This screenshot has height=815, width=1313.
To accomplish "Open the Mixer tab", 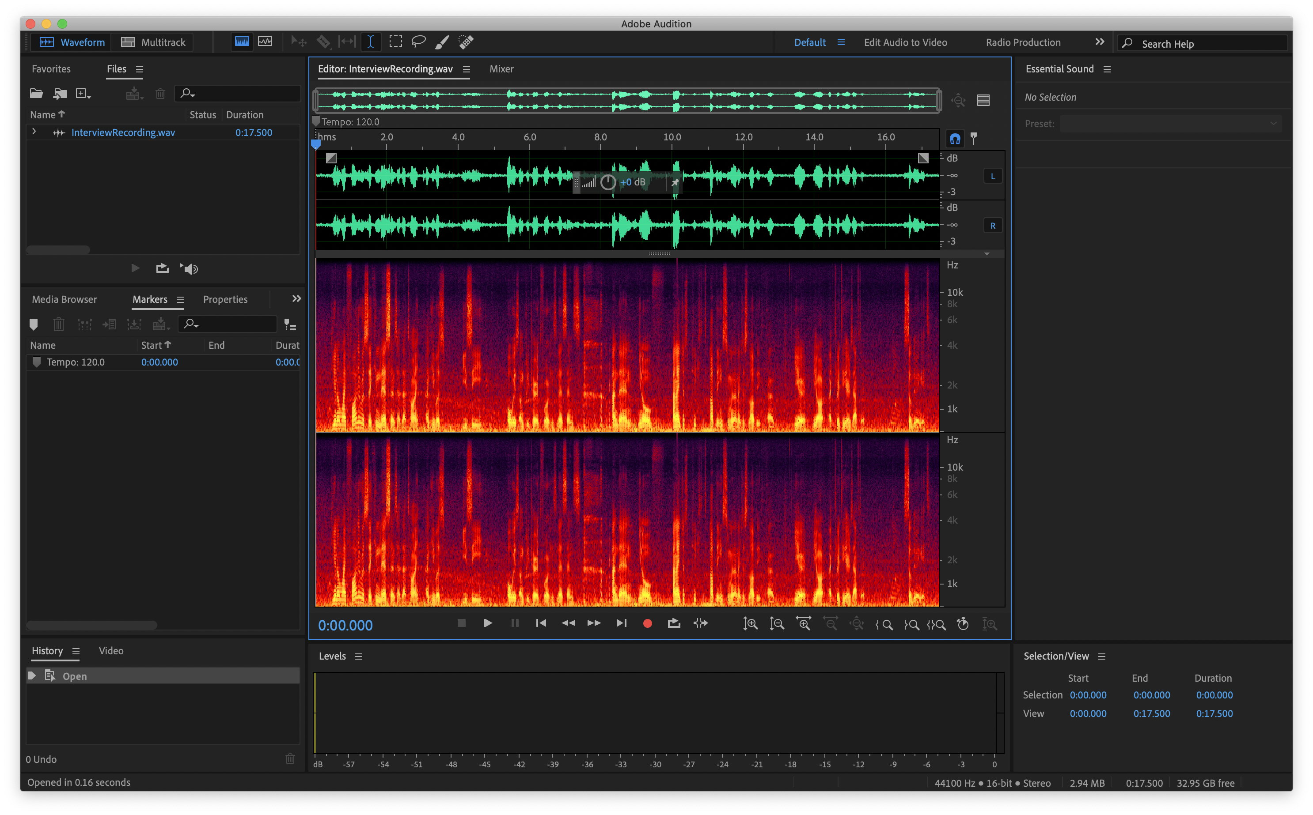I will (x=501, y=69).
